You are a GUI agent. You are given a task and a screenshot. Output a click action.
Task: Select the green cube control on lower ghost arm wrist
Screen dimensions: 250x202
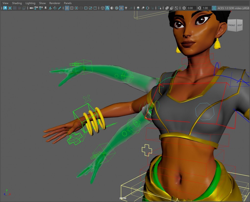click(x=104, y=153)
